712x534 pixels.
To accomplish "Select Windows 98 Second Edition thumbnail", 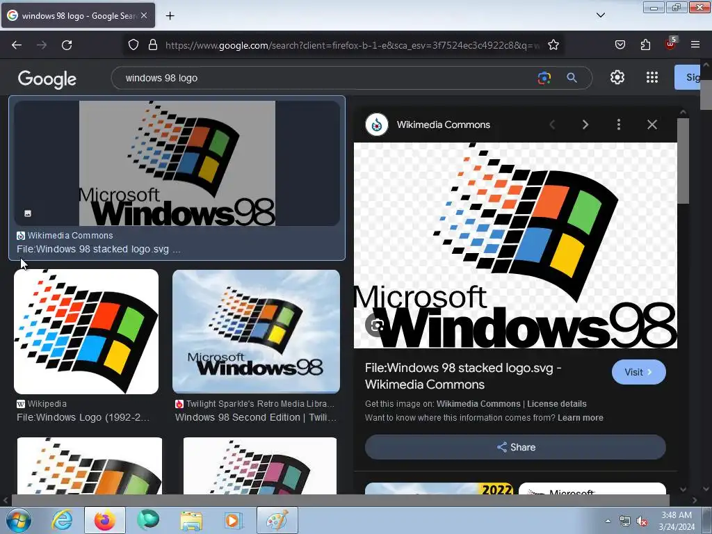I will click(x=256, y=332).
